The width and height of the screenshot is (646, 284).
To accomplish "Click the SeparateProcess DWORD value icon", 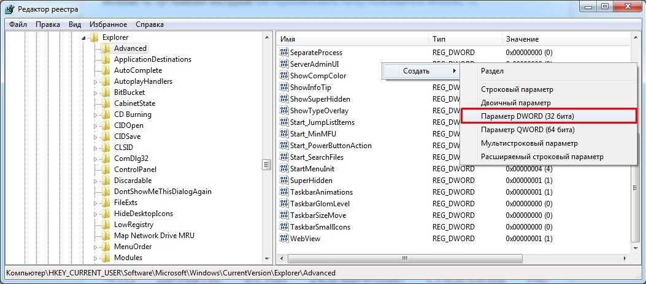I will pos(284,53).
